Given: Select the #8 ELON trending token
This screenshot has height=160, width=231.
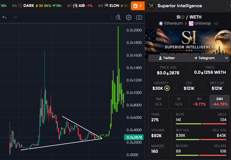Looking at the screenshot, I should [114, 6].
